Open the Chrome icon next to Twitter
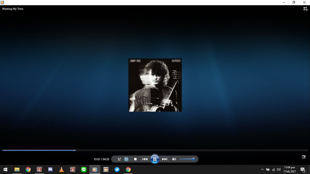Viewport: 310px width, 174px height. click(128, 169)
